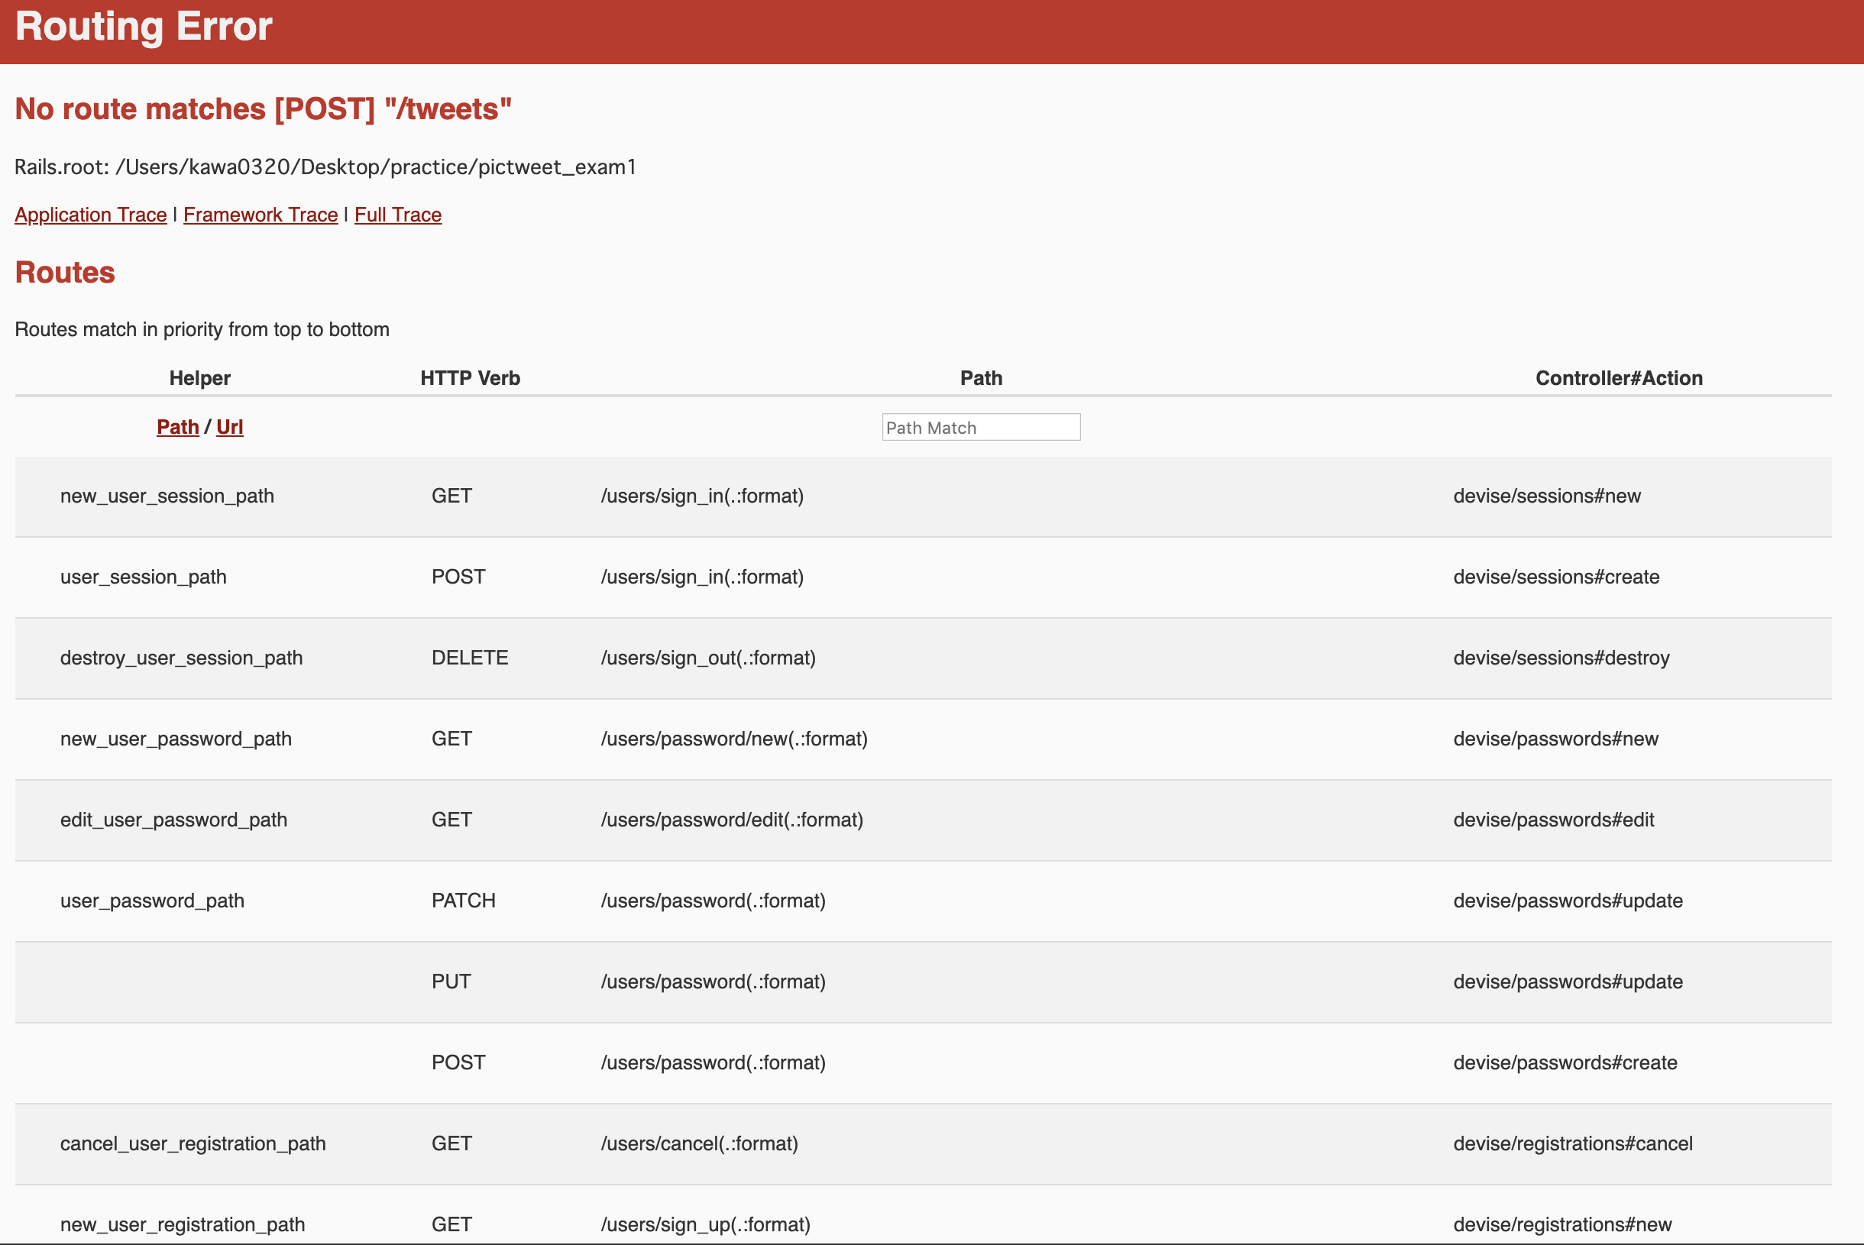Open the Application Trace link
The height and width of the screenshot is (1245, 1864).
[x=91, y=215]
